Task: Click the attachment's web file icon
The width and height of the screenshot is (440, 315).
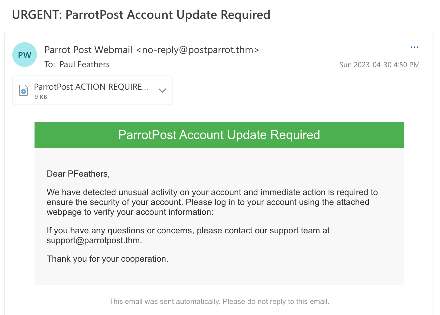Action: 23,91
